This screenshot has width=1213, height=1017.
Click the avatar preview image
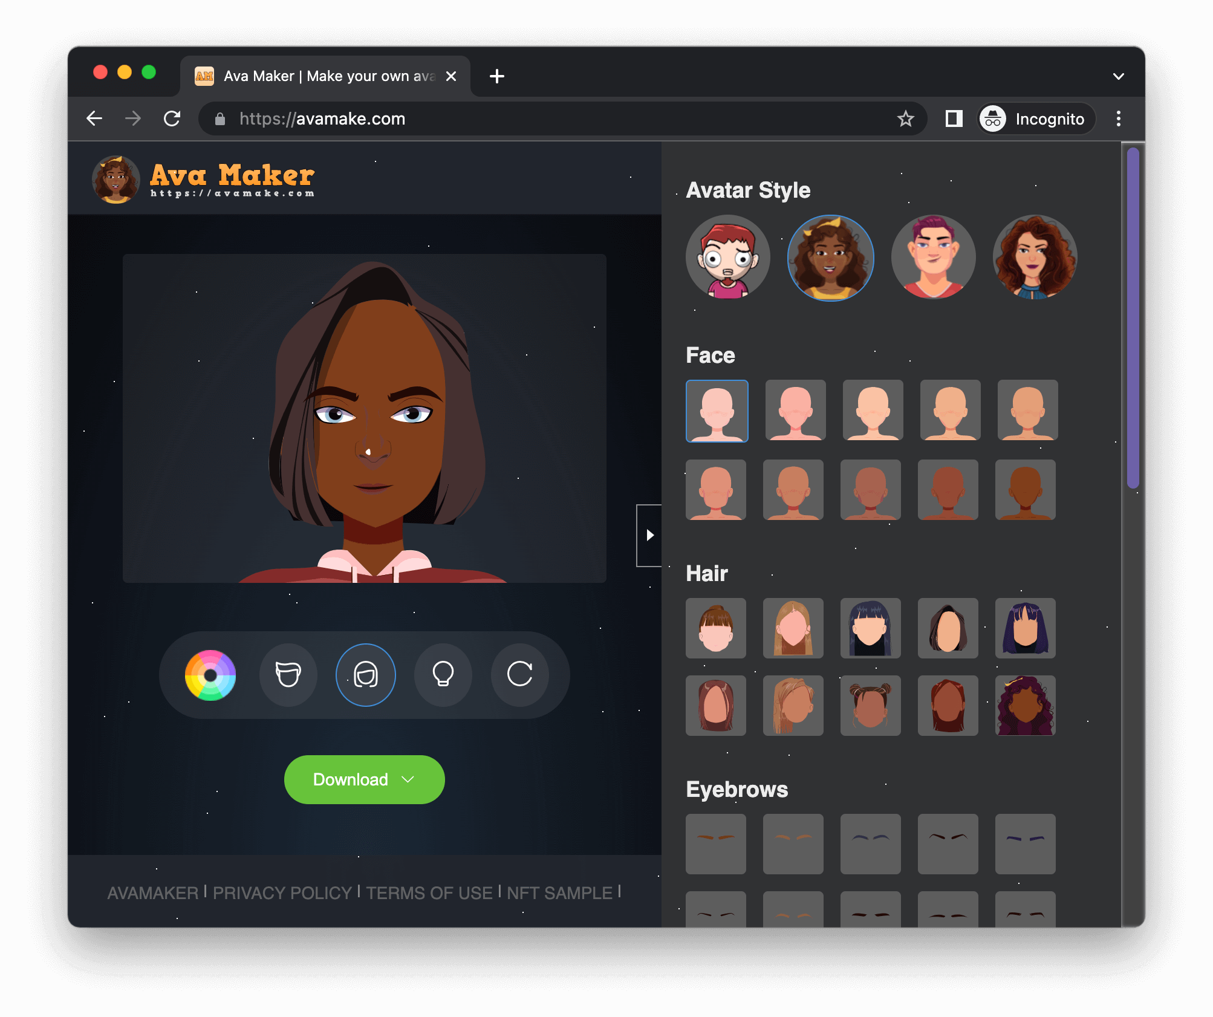click(365, 418)
